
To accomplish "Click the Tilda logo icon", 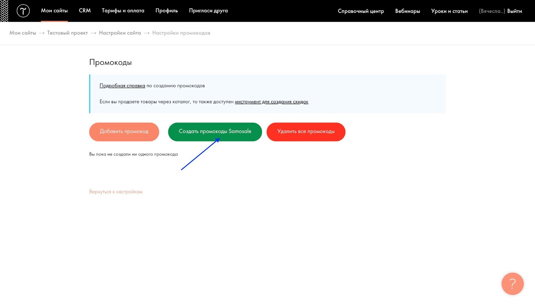I will point(23,11).
